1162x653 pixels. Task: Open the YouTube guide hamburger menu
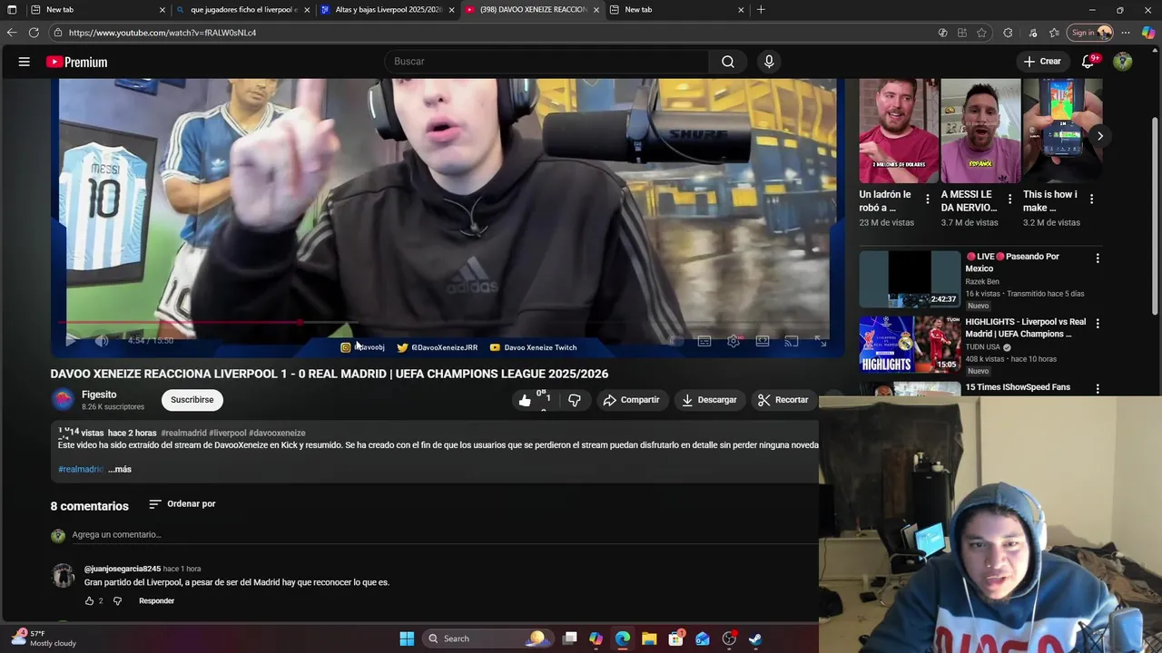pos(25,62)
